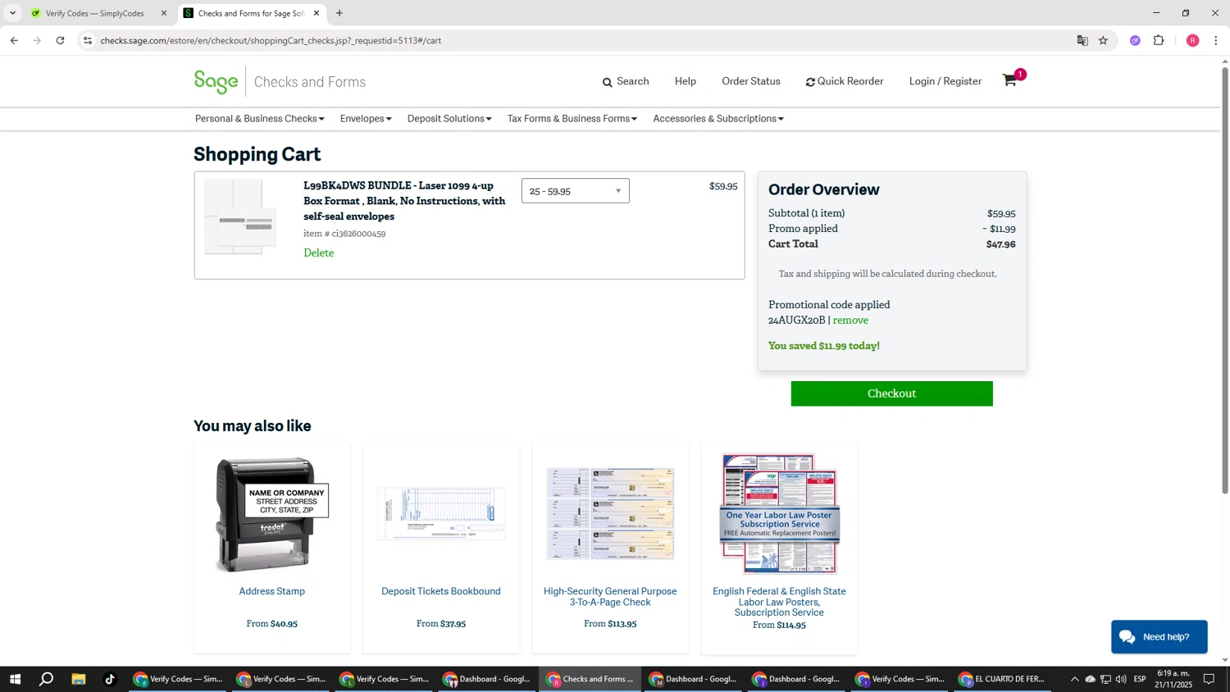Image resolution: width=1230 pixels, height=692 pixels.
Task: Reload the page with browser refresh icon
Action: pyautogui.click(x=60, y=40)
